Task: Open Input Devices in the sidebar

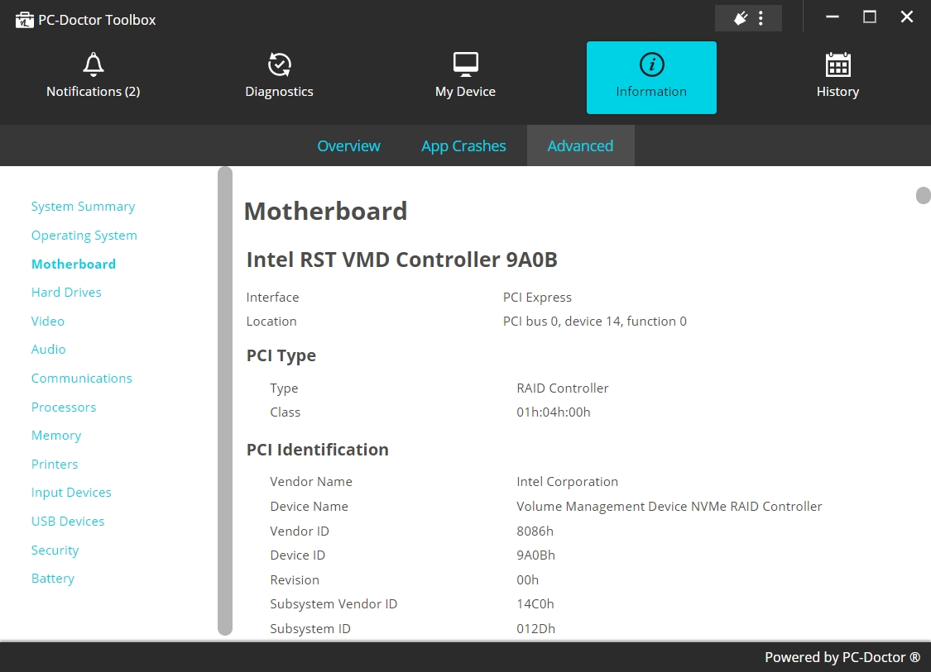Action: tap(71, 493)
